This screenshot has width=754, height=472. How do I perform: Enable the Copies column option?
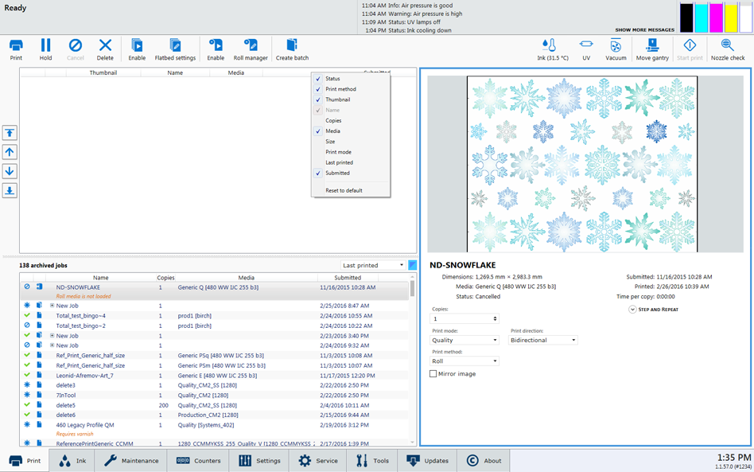pos(333,120)
